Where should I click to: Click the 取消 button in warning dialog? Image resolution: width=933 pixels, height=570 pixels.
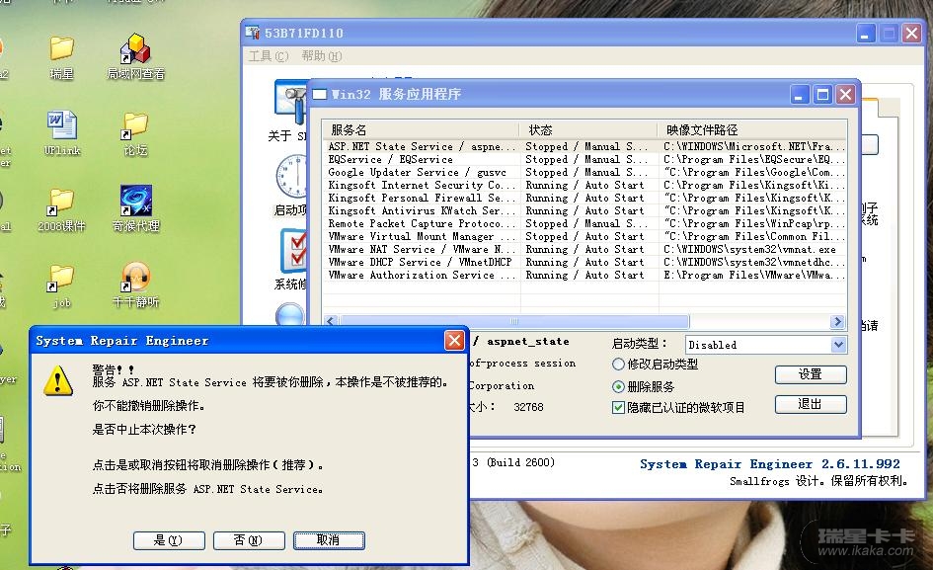point(329,540)
